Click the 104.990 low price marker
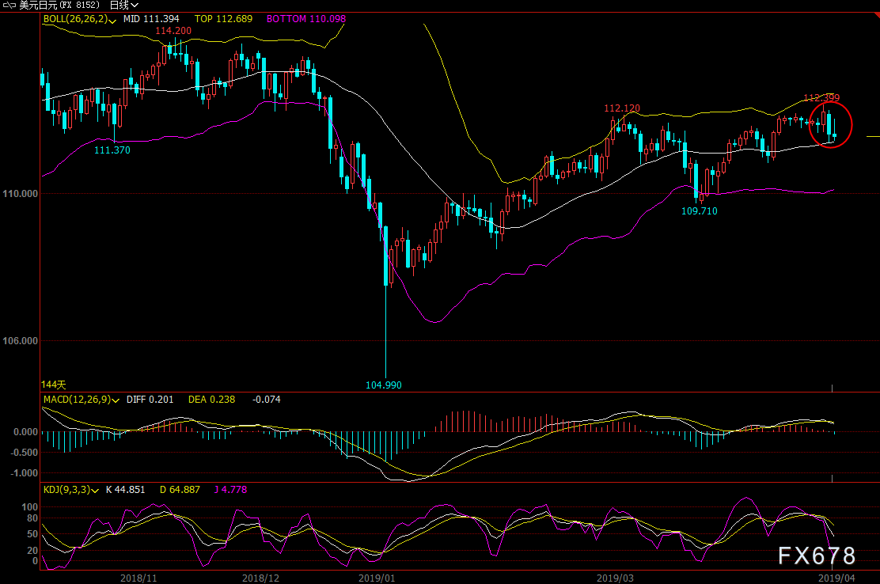 coord(383,385)
